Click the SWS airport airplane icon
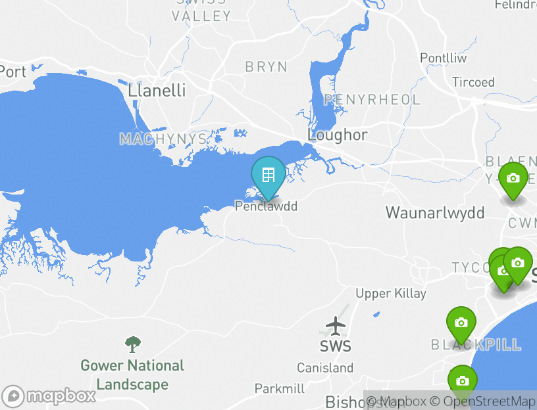This screenshot has height=410, width=537. pos(335,326)
